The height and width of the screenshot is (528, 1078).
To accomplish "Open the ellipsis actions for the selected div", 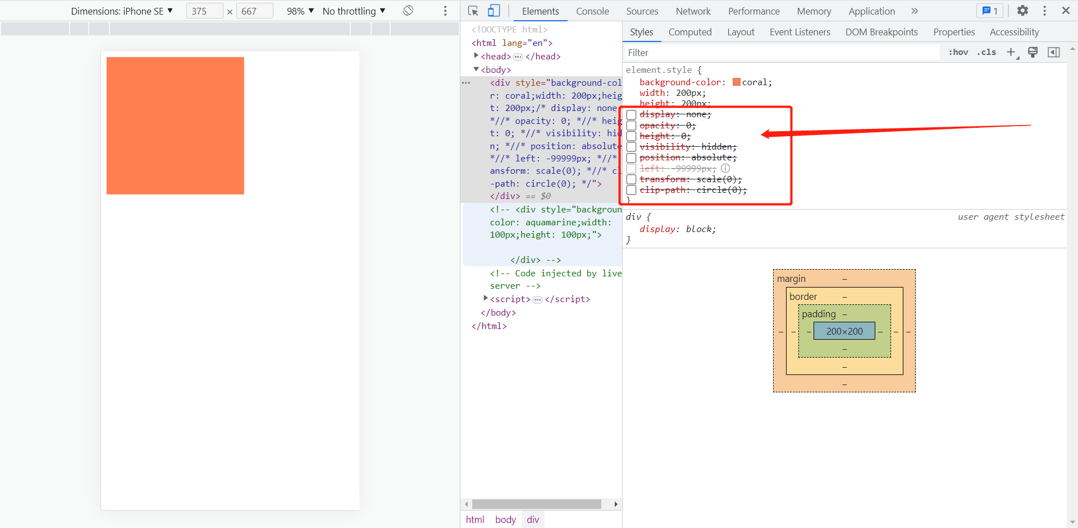I will [466, 83].
